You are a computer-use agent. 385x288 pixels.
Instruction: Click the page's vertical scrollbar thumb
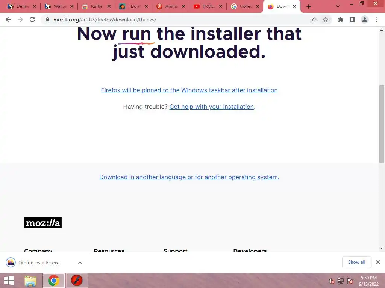click(x=382, y=124)
